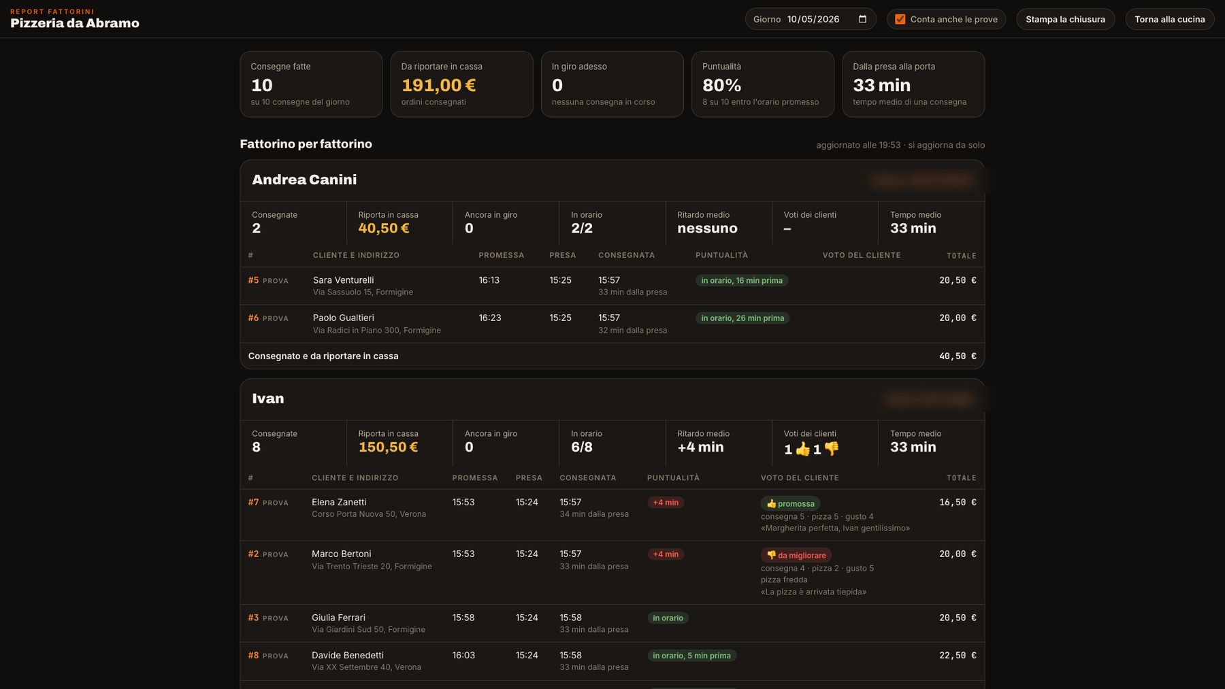Click the 'Consegnato e da riportare in cassa' row
1225x689 pixels.
(x=612, y=356)
